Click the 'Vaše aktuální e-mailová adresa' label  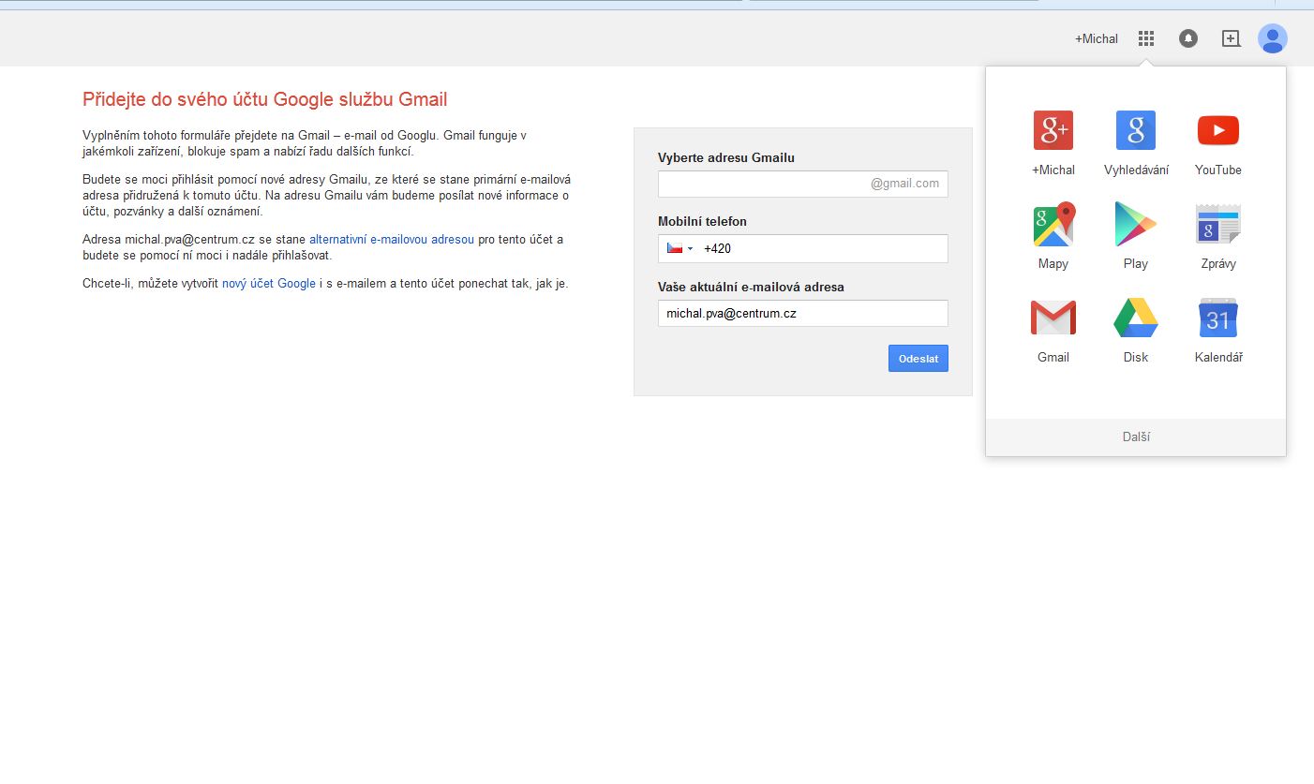[x=751, y=287]
